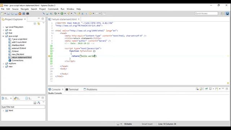Select the Connections item
Image resolution: width=231 pixels, height=130 pixels.
pyautogui.click(x=18, y=60)
